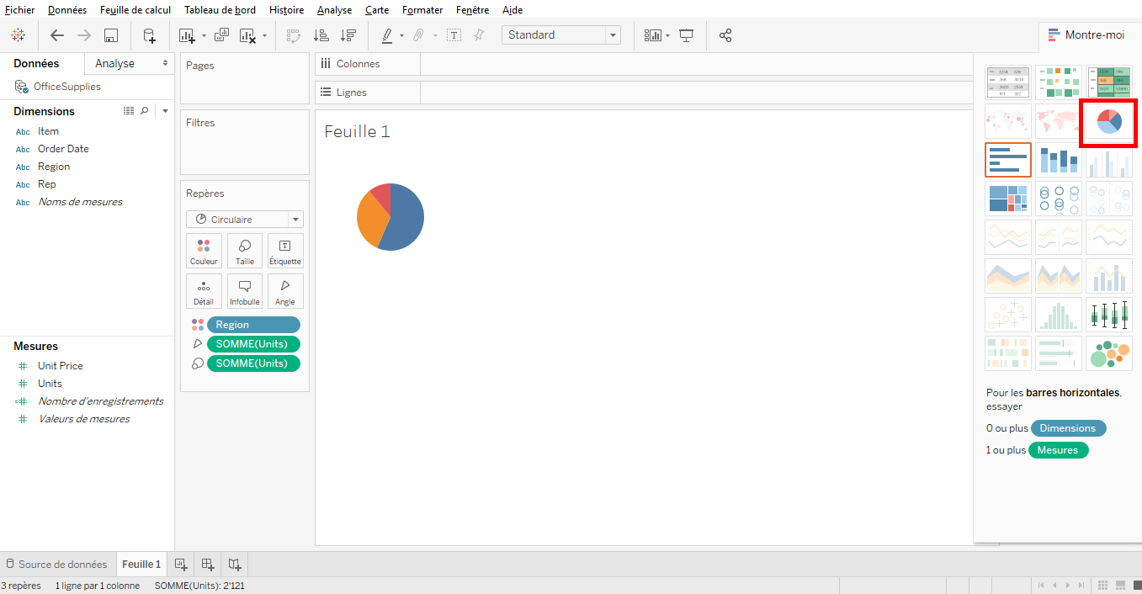Switch to the Source de données tab
Screen dimensions: 1142x594
[57, 564]
